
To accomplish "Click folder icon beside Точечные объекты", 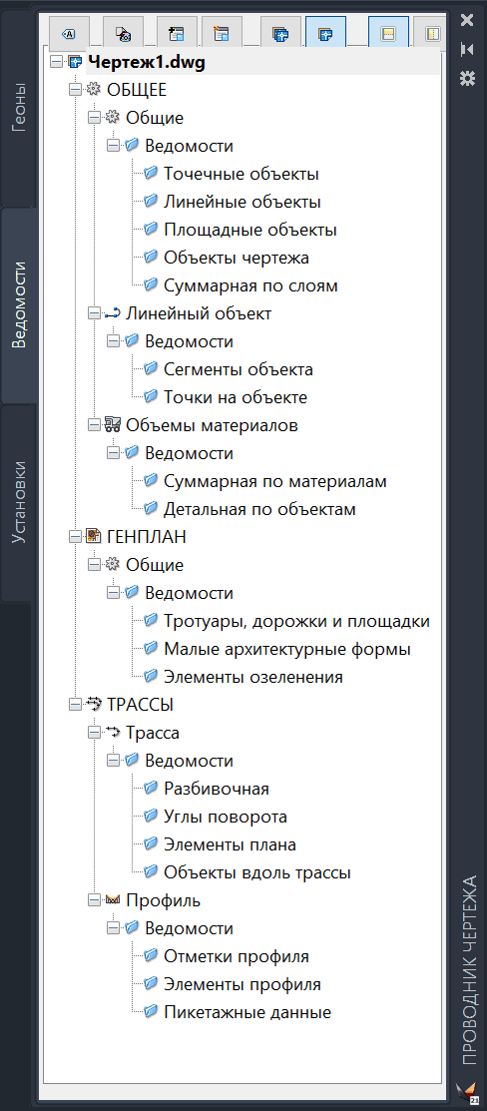I will tap(151, 174).
